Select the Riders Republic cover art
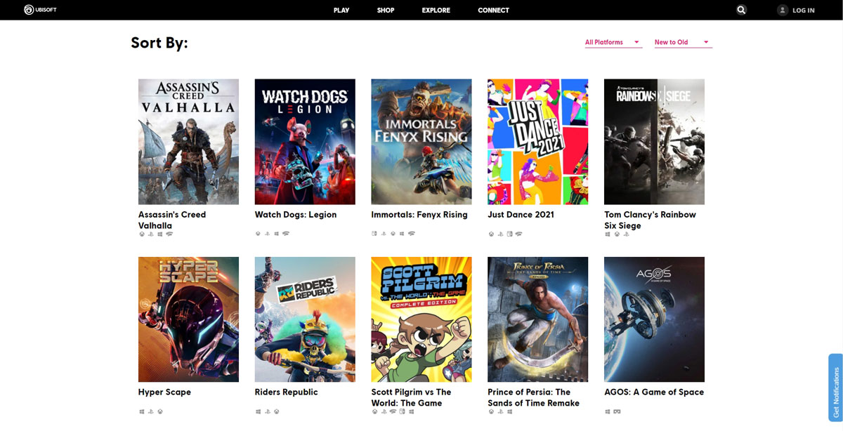 point(305,319)
